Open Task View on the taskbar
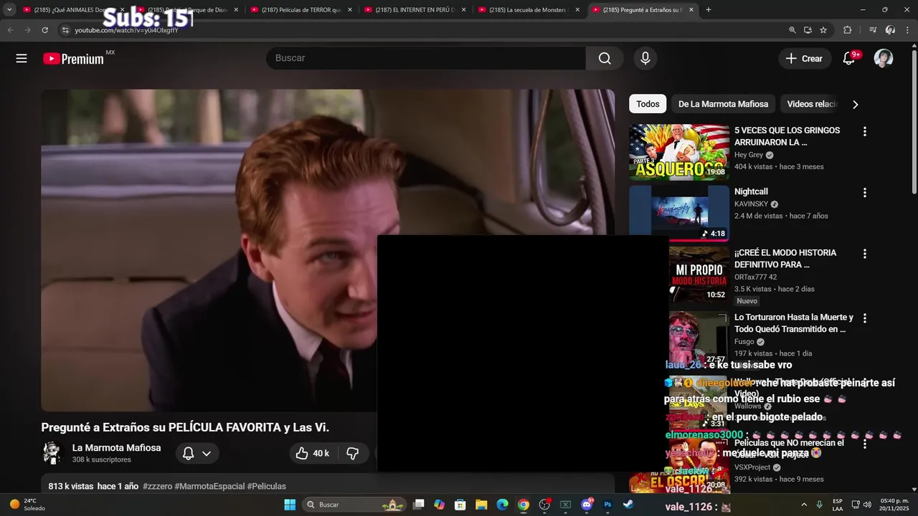The image size is (918, 516). [x=419, y=505]
